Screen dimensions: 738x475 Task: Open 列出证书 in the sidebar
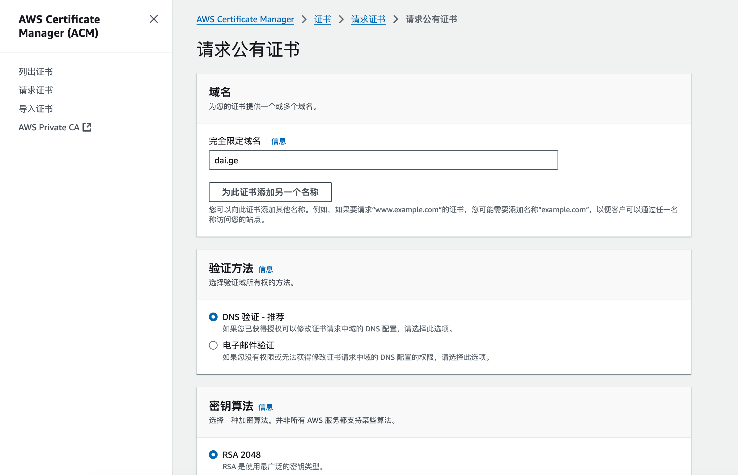(x=36, y=72)
